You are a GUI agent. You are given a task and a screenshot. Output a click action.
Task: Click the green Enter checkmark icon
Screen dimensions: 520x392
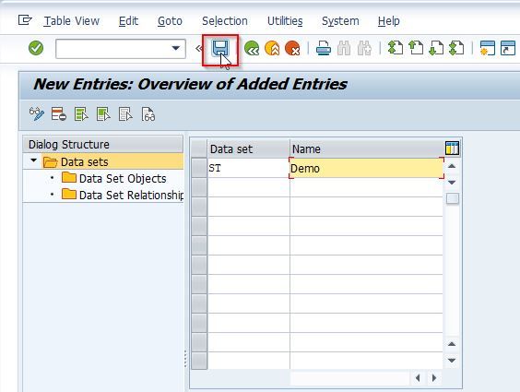pyautogui.click(x=36, y=48)
